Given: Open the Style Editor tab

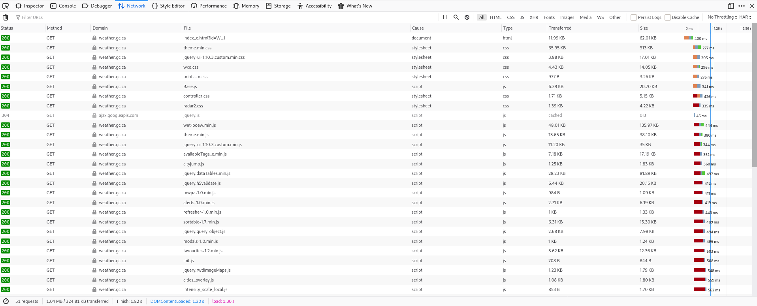Looking at the screenshot, I should [x=168, y=6].
